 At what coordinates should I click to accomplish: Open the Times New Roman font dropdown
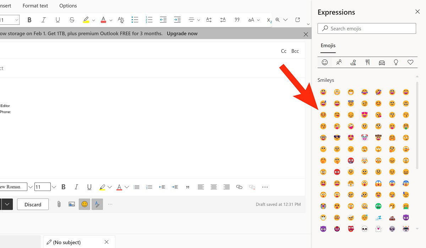pos(30,187)
